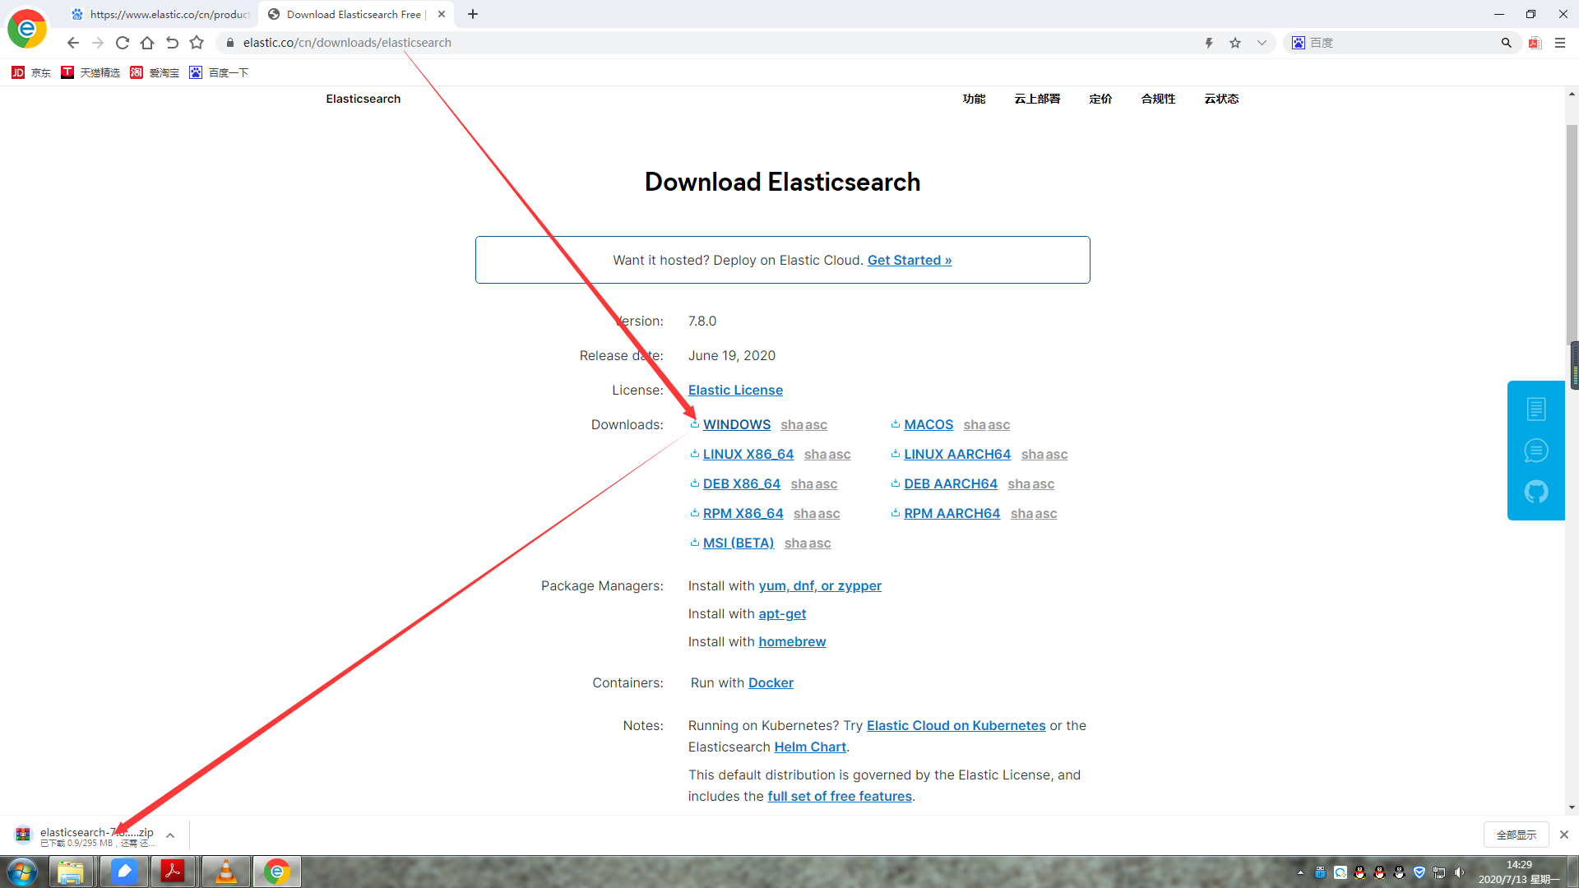This screenshot has height=888, width=1579.
Task: Download the DEB X86_64 package
Action: pos(742,483)
